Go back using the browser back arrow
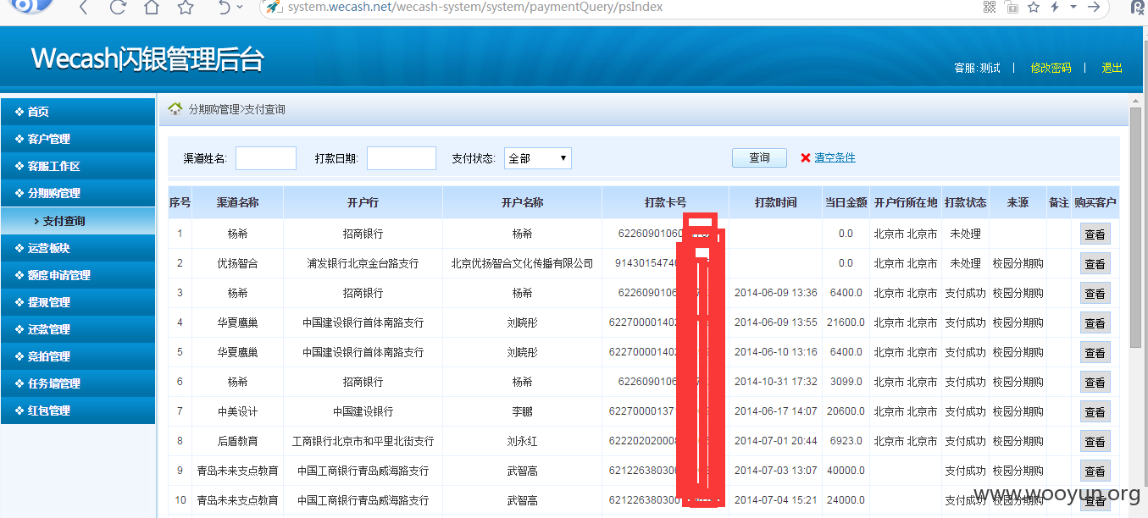This screenshot has width=1148, height=518. [x=83, y=8]
